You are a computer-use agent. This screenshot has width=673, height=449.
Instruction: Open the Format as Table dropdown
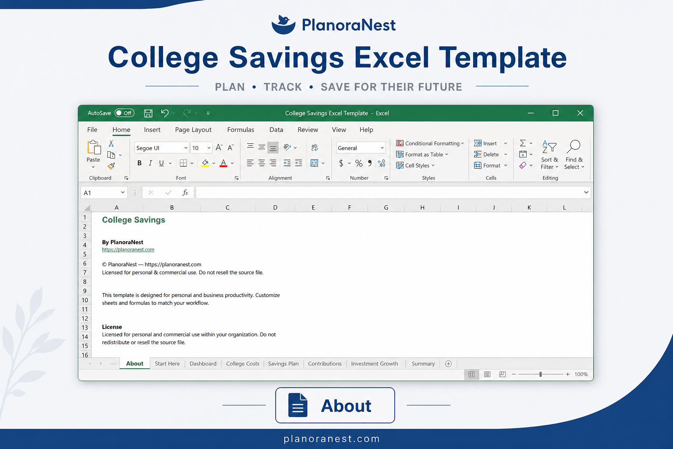click(422, 154)
